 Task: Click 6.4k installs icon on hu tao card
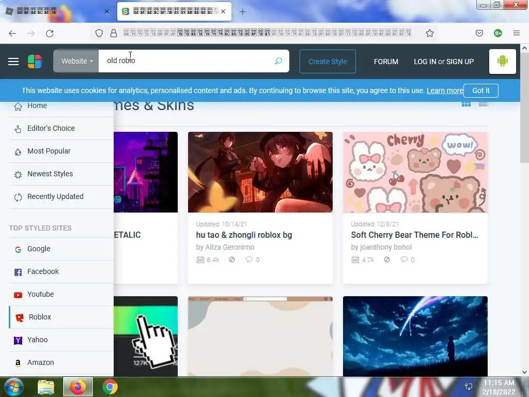click(x=200, y=259)
